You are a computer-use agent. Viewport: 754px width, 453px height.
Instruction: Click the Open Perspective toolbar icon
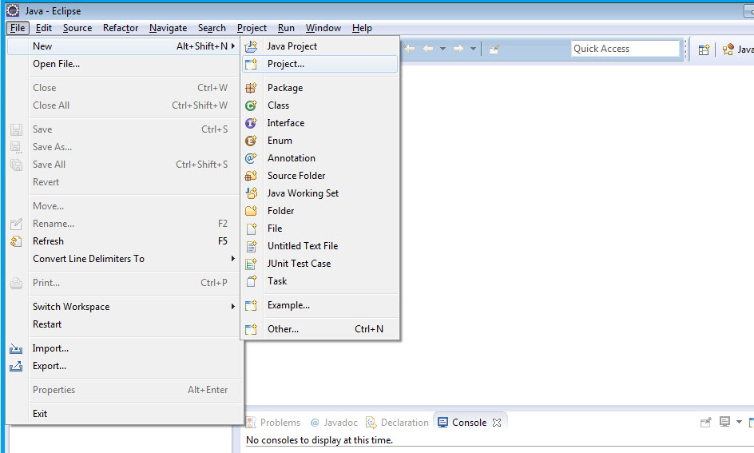704,49
